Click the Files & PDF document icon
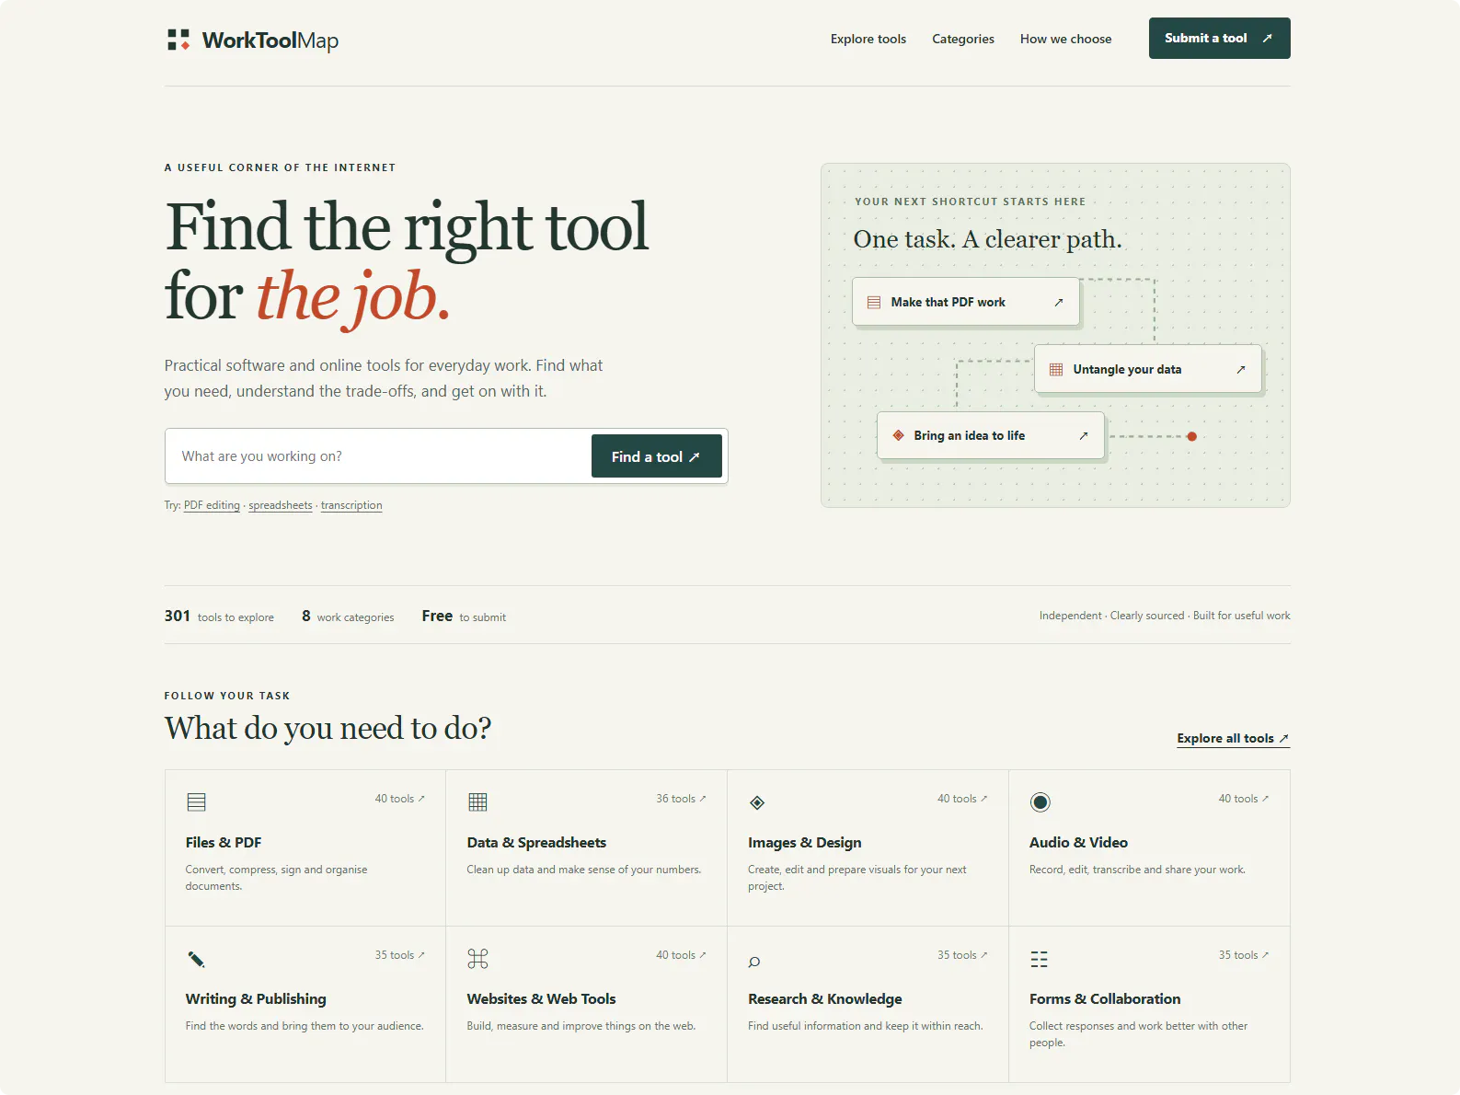This screenshot has width=1460, height=1095. tap(196, 801)
